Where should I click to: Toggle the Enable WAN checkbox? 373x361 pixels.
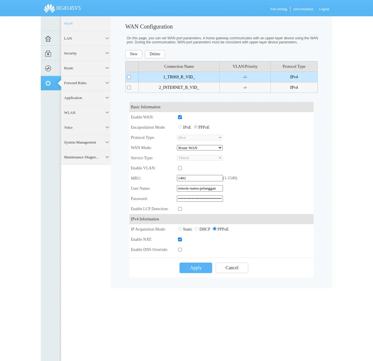point(180,117)
